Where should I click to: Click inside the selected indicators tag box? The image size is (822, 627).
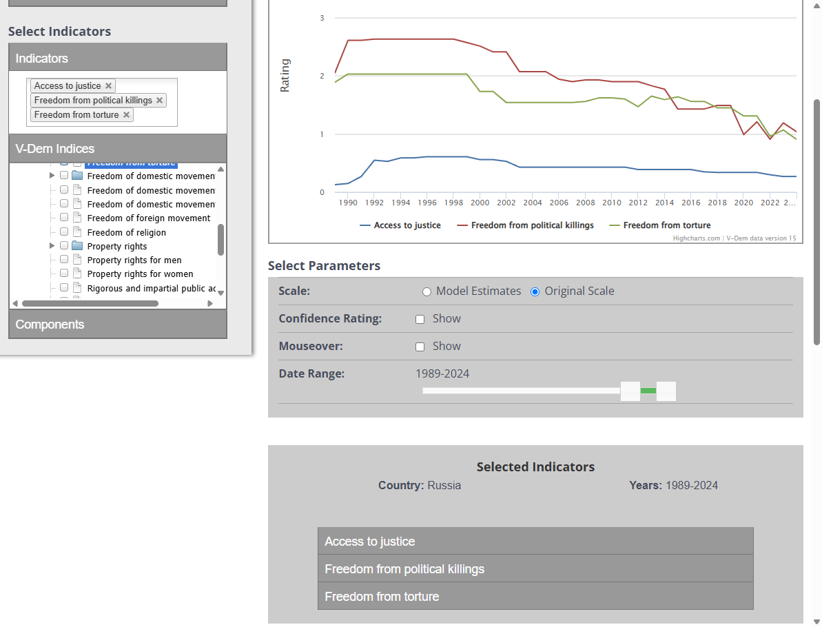click(x=102, y=102)
